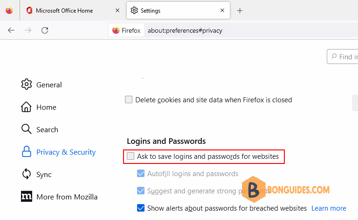
Task: Go to Home settings panel
Action: click(x=39, y=107)
